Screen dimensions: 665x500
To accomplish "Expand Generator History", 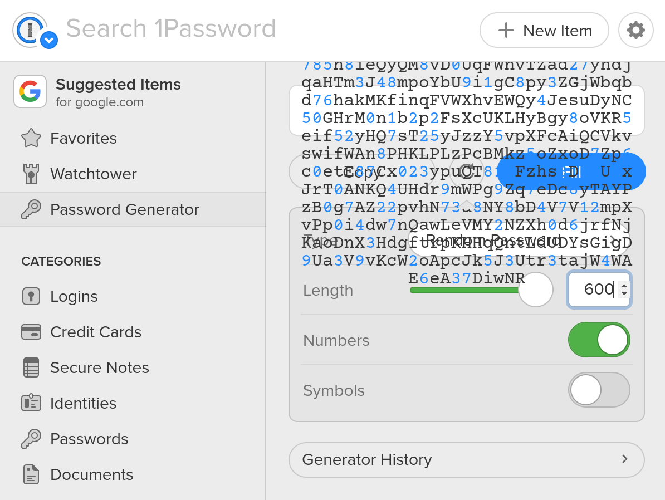I will click(x=466, y=460).
